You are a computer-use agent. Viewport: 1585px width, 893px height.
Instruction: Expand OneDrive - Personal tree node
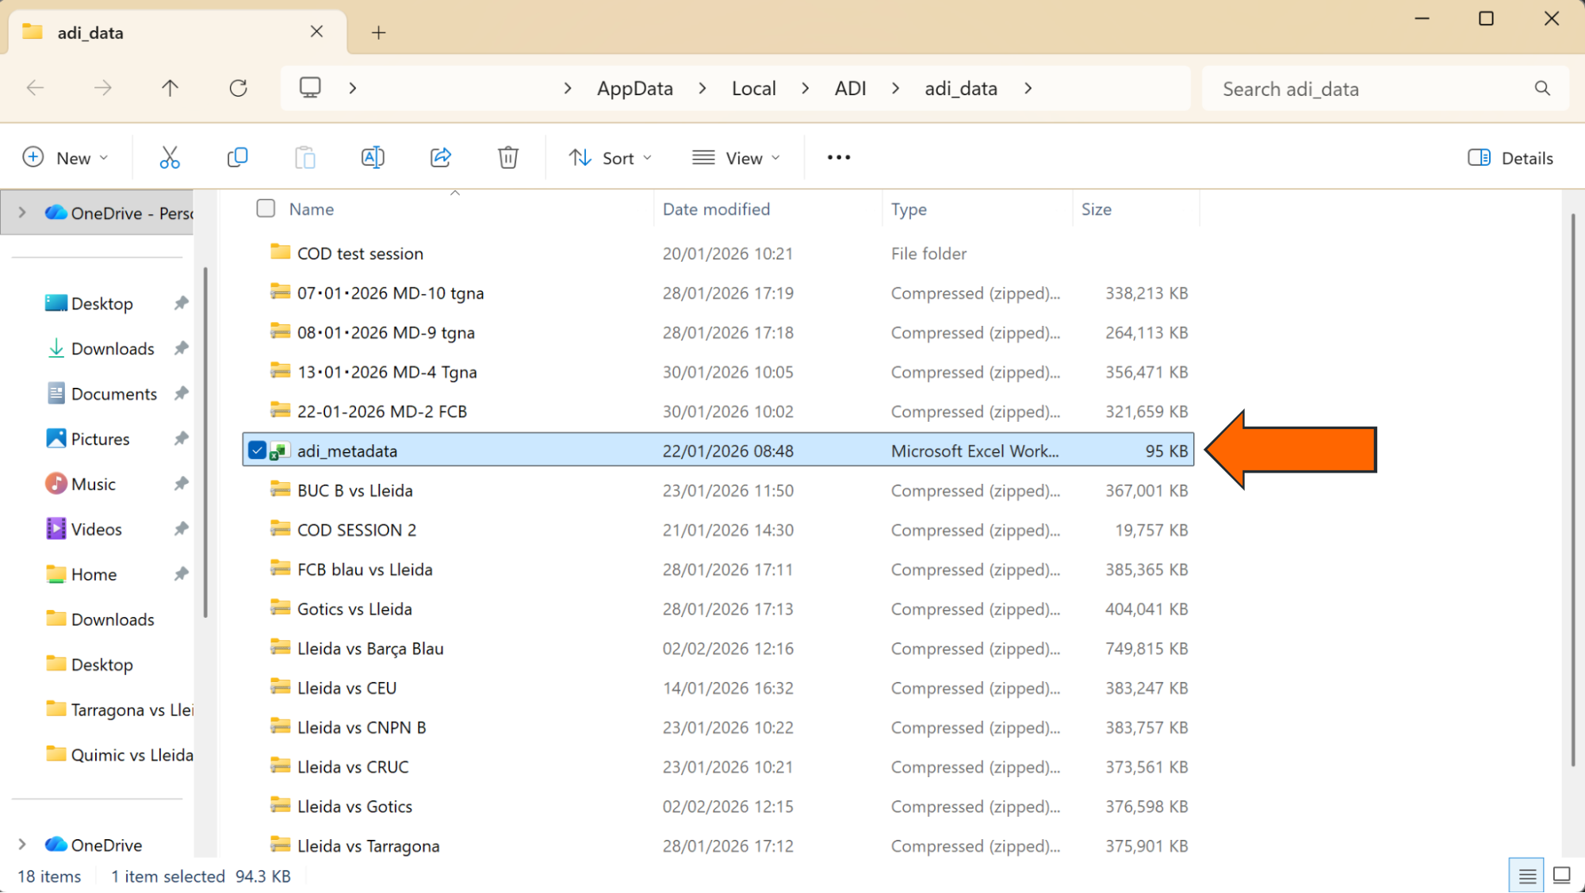[x=22, y=213]
